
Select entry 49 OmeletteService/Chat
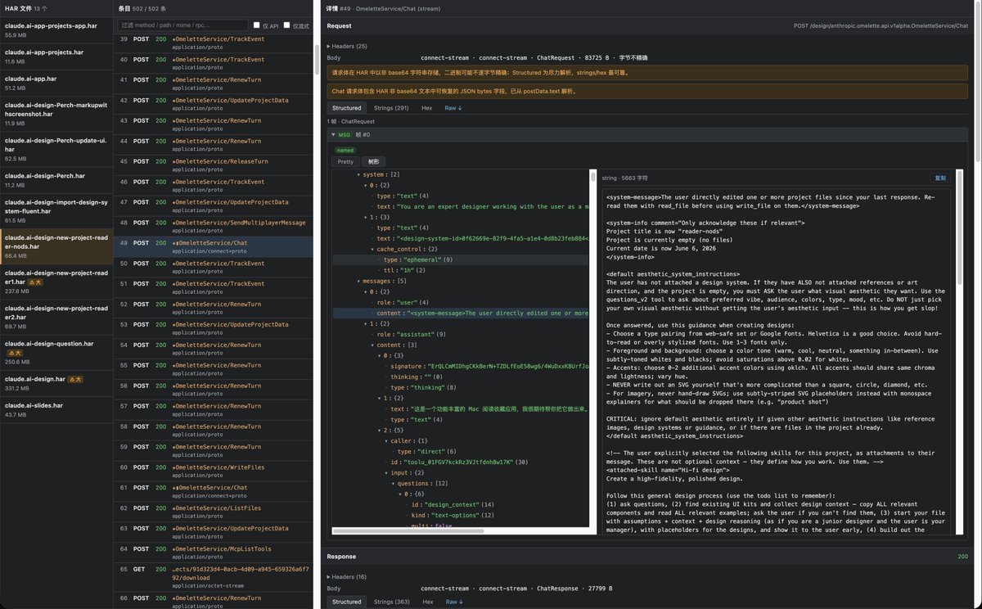213,247
